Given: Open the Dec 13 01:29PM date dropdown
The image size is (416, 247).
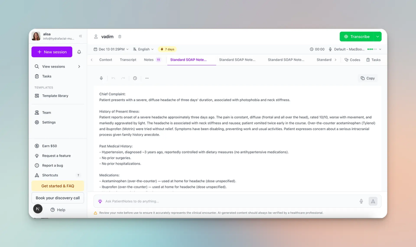Looking at the screenshot, I should 111,49.
